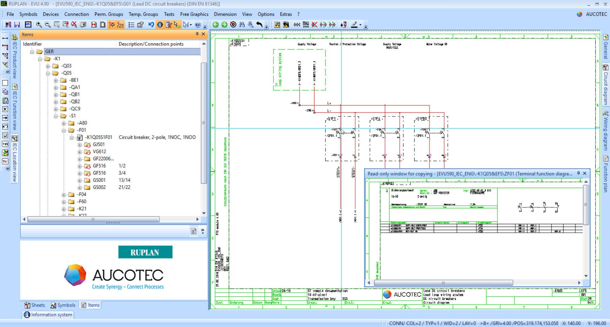
Task: Switch to the Symbols tab
Action: click(63, 305)
